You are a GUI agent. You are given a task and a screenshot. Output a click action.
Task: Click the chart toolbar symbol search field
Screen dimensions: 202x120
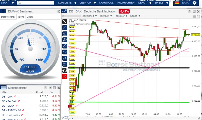pyautogui.click(x=71, y=16)
